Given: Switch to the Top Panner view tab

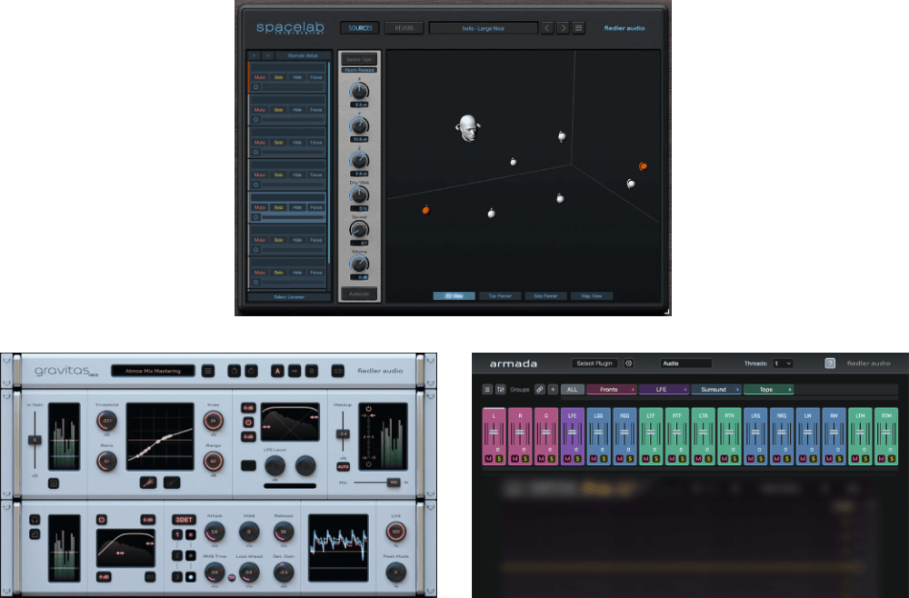Looking at the screenshot, I should pyautogui.click(x=500, y=296).
